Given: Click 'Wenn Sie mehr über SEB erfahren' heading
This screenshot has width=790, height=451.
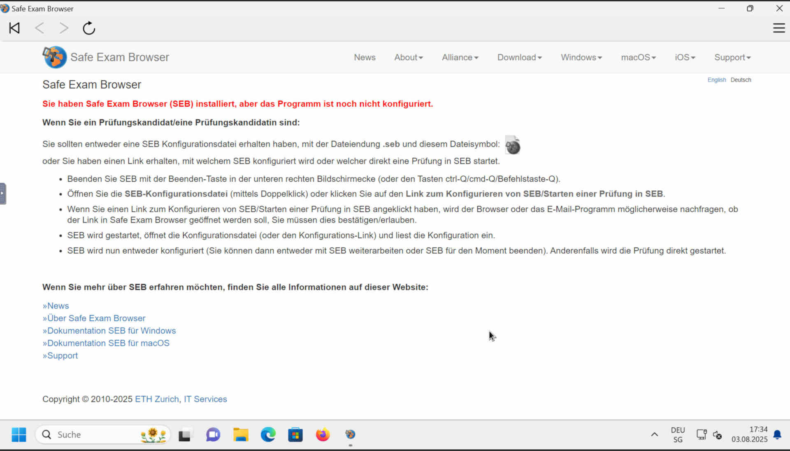Looking at the screenshot, I should point(235,287).
